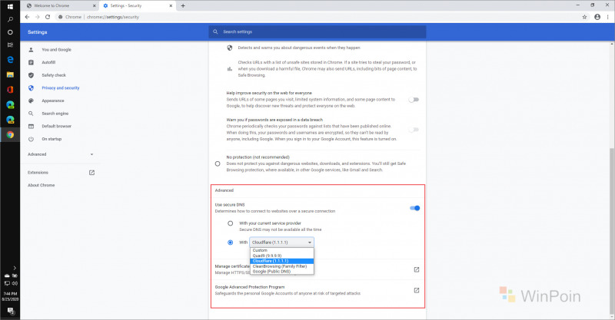Click Google Advanced Protection Program text
Screen dimensions: 615x320
pos(249,287)
